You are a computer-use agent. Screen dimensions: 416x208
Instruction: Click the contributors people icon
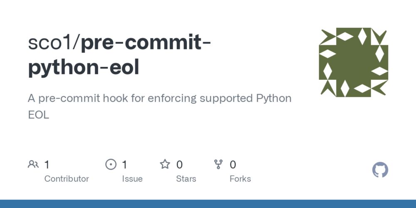click(x=33, y=164)
